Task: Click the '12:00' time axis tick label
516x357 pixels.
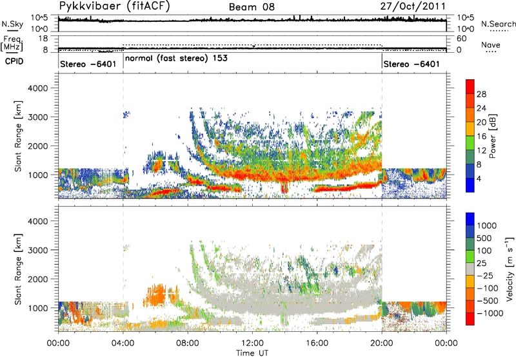Action: (x=252, y=343)
